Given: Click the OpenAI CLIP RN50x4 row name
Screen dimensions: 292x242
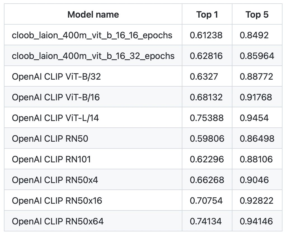Looking at the screenshot, I should point(55,180).
